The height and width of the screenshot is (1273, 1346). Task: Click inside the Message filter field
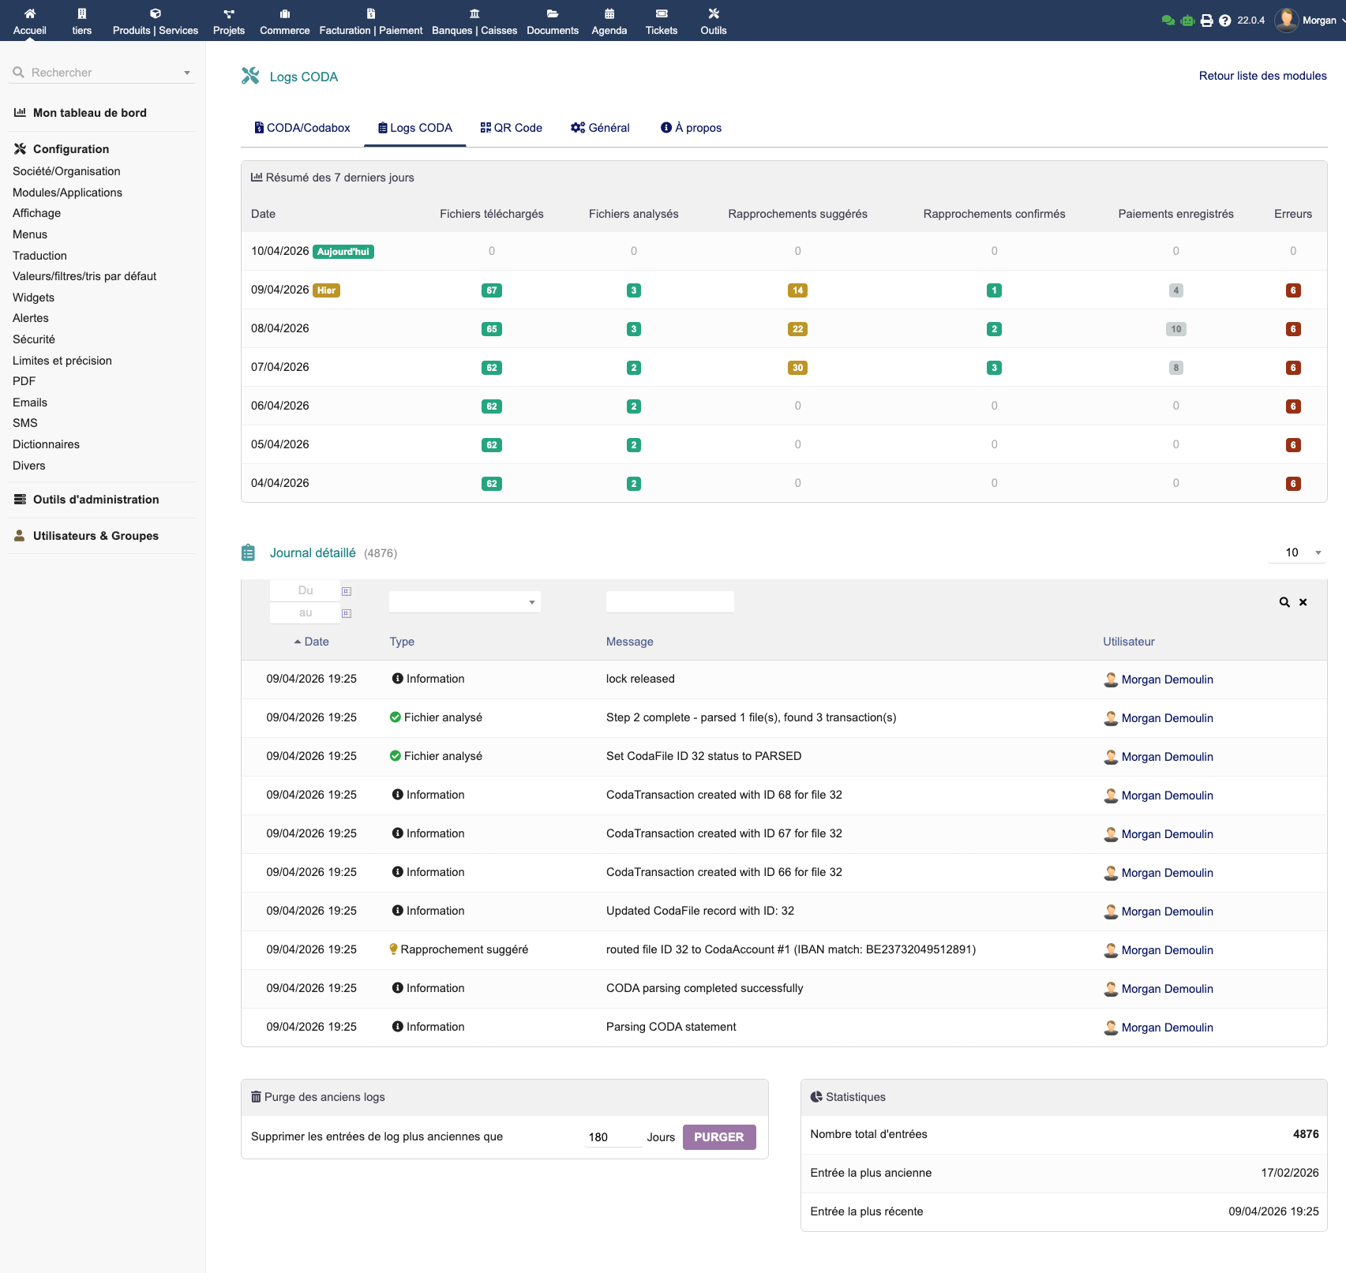coord(669,601)
